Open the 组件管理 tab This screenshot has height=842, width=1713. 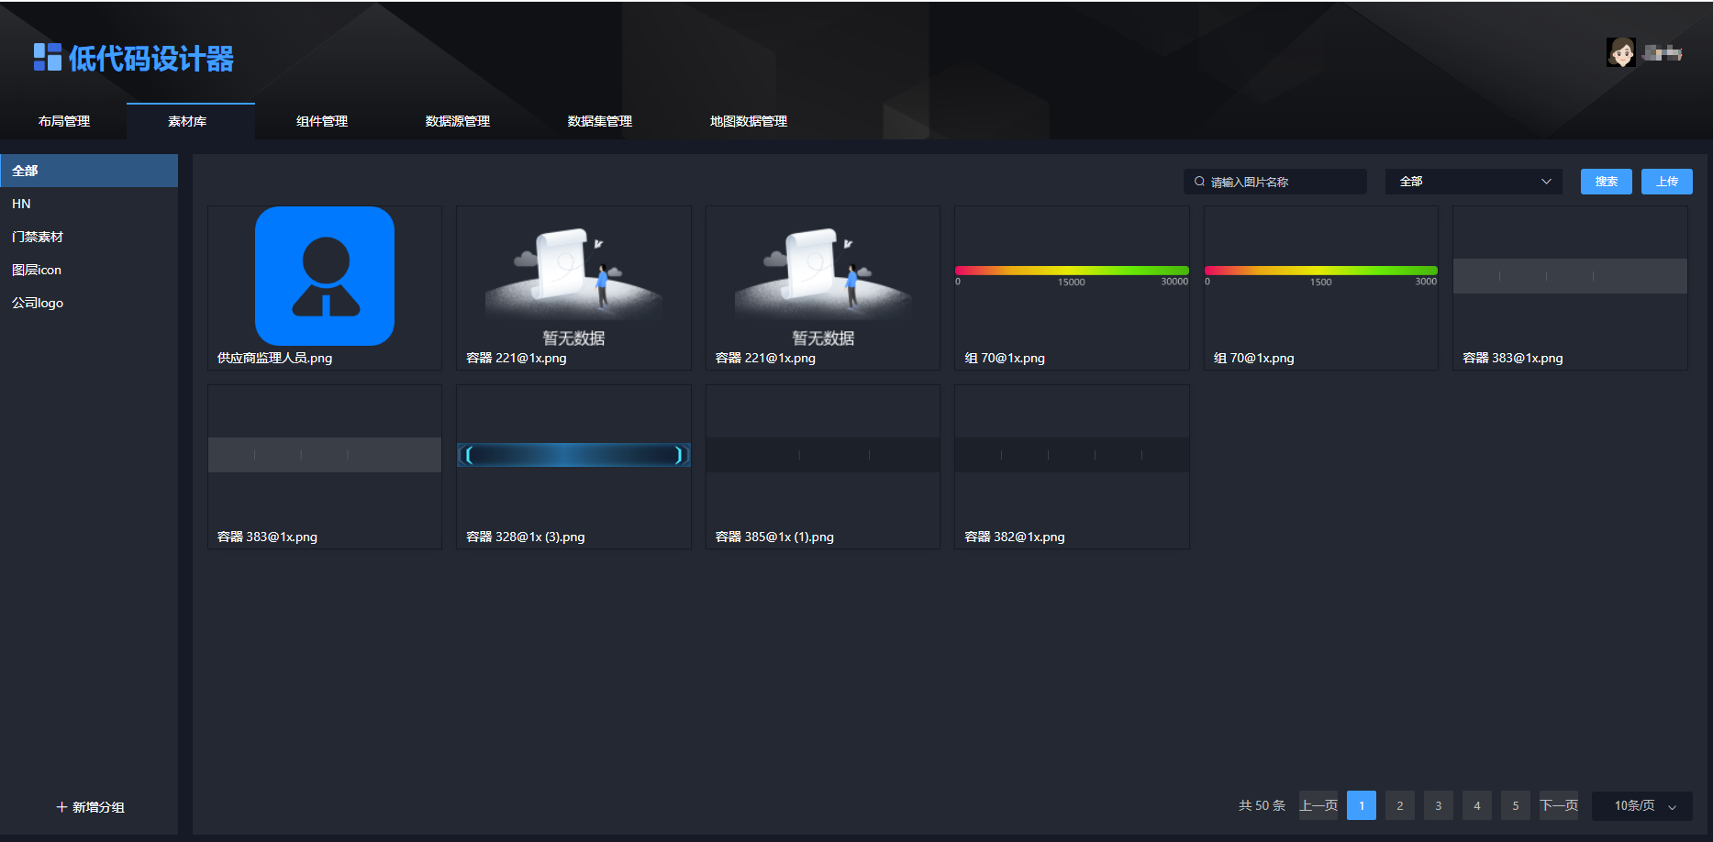click(x=322, y=121)
